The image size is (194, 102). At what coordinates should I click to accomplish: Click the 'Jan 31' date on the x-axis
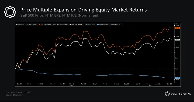[169, 84]
